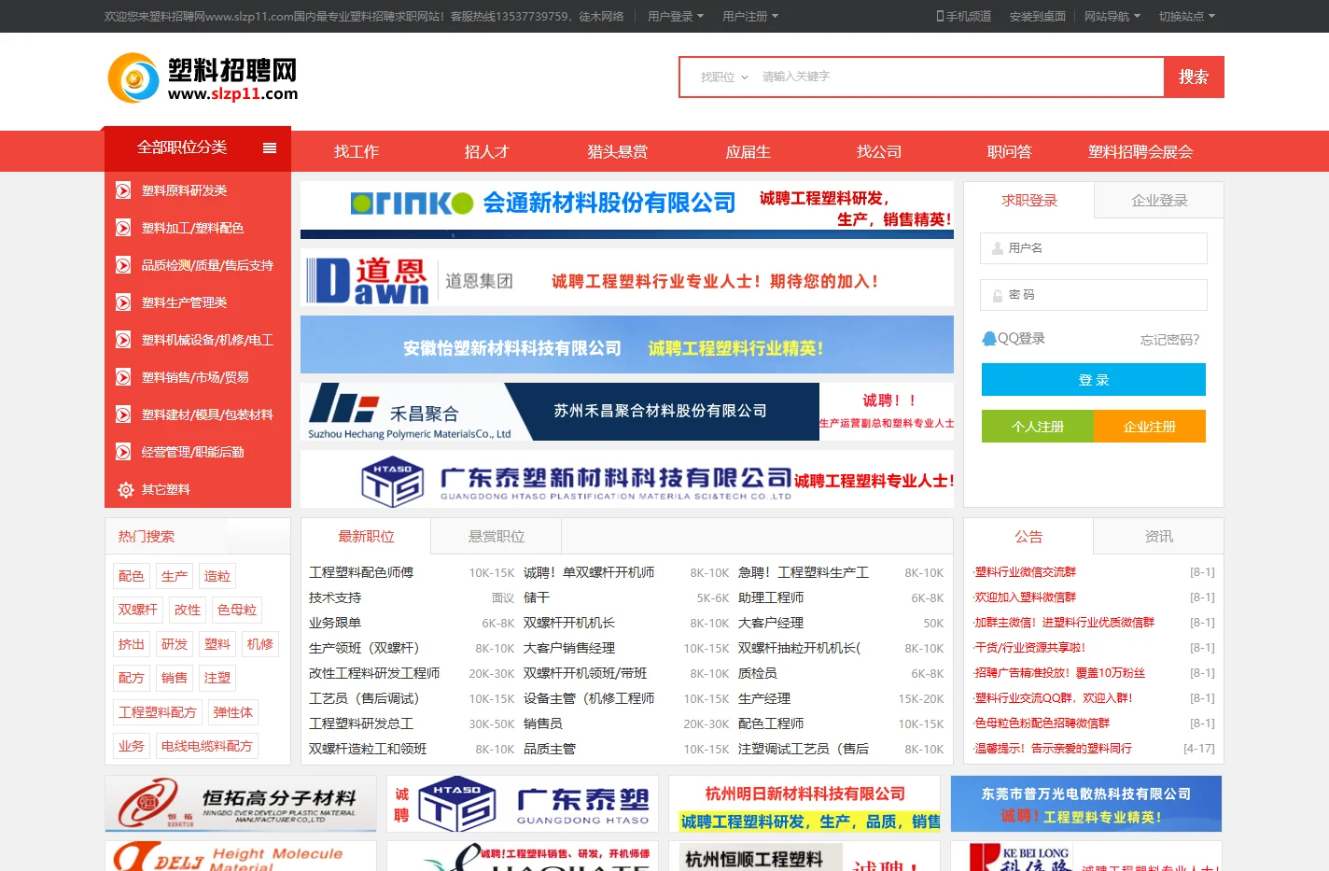Click the 塑料招聘网 site logo

pos(203,77)
